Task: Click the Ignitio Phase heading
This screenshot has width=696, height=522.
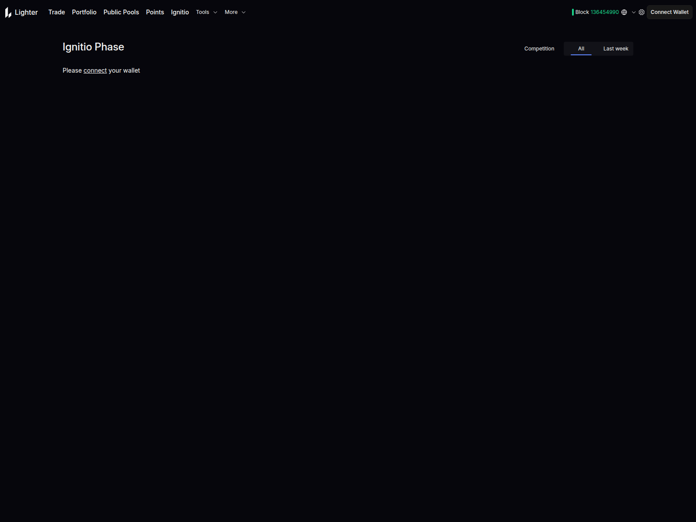Action: 94,47
